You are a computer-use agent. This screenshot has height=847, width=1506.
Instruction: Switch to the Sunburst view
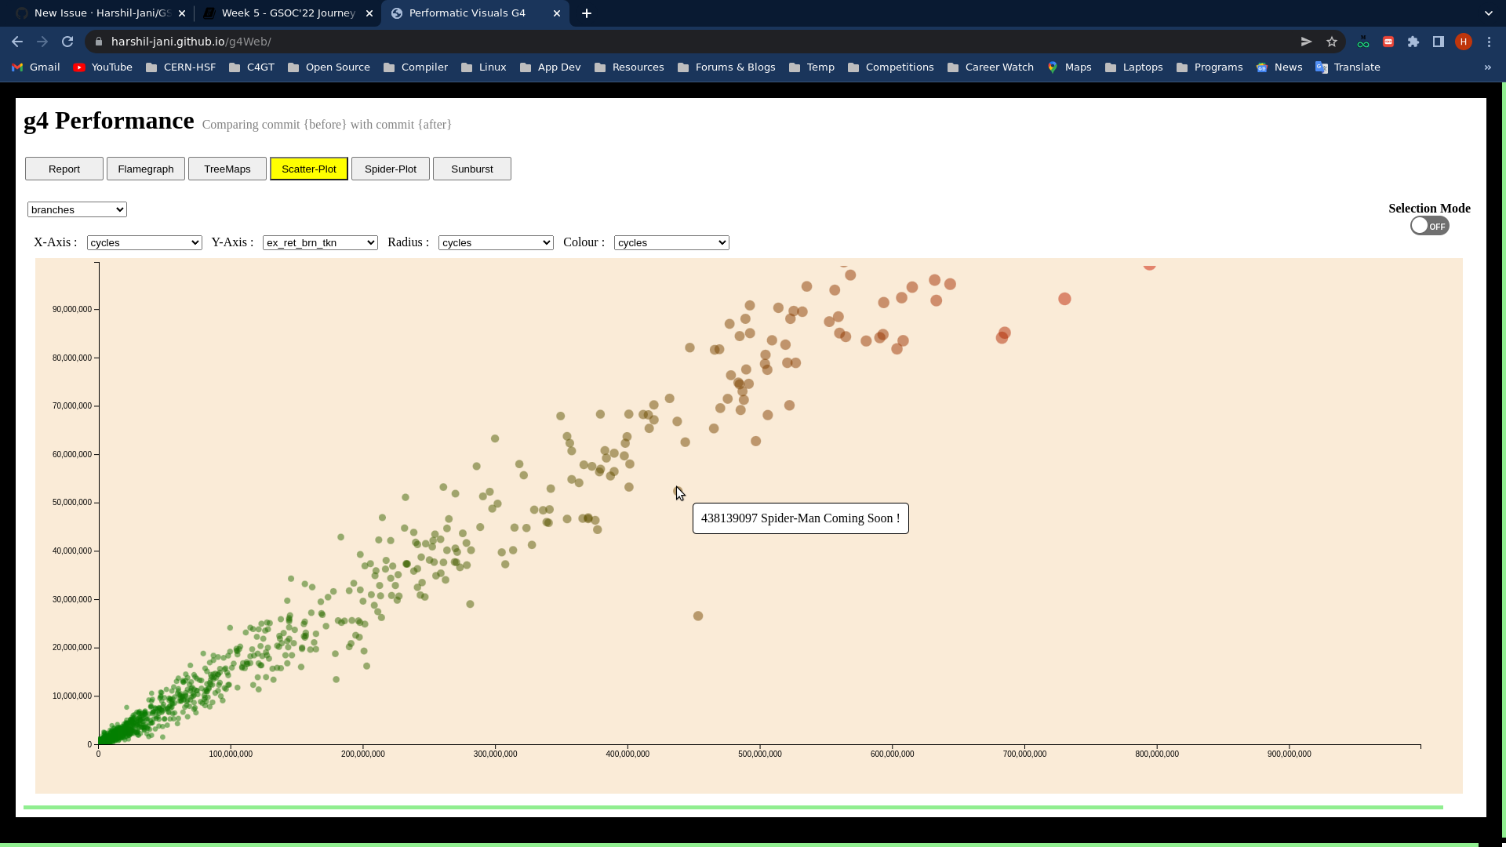472,169
